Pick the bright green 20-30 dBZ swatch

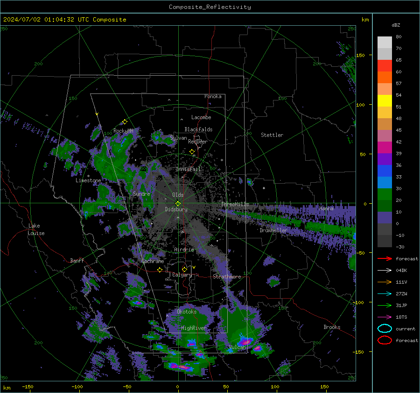tap(385, 194)
